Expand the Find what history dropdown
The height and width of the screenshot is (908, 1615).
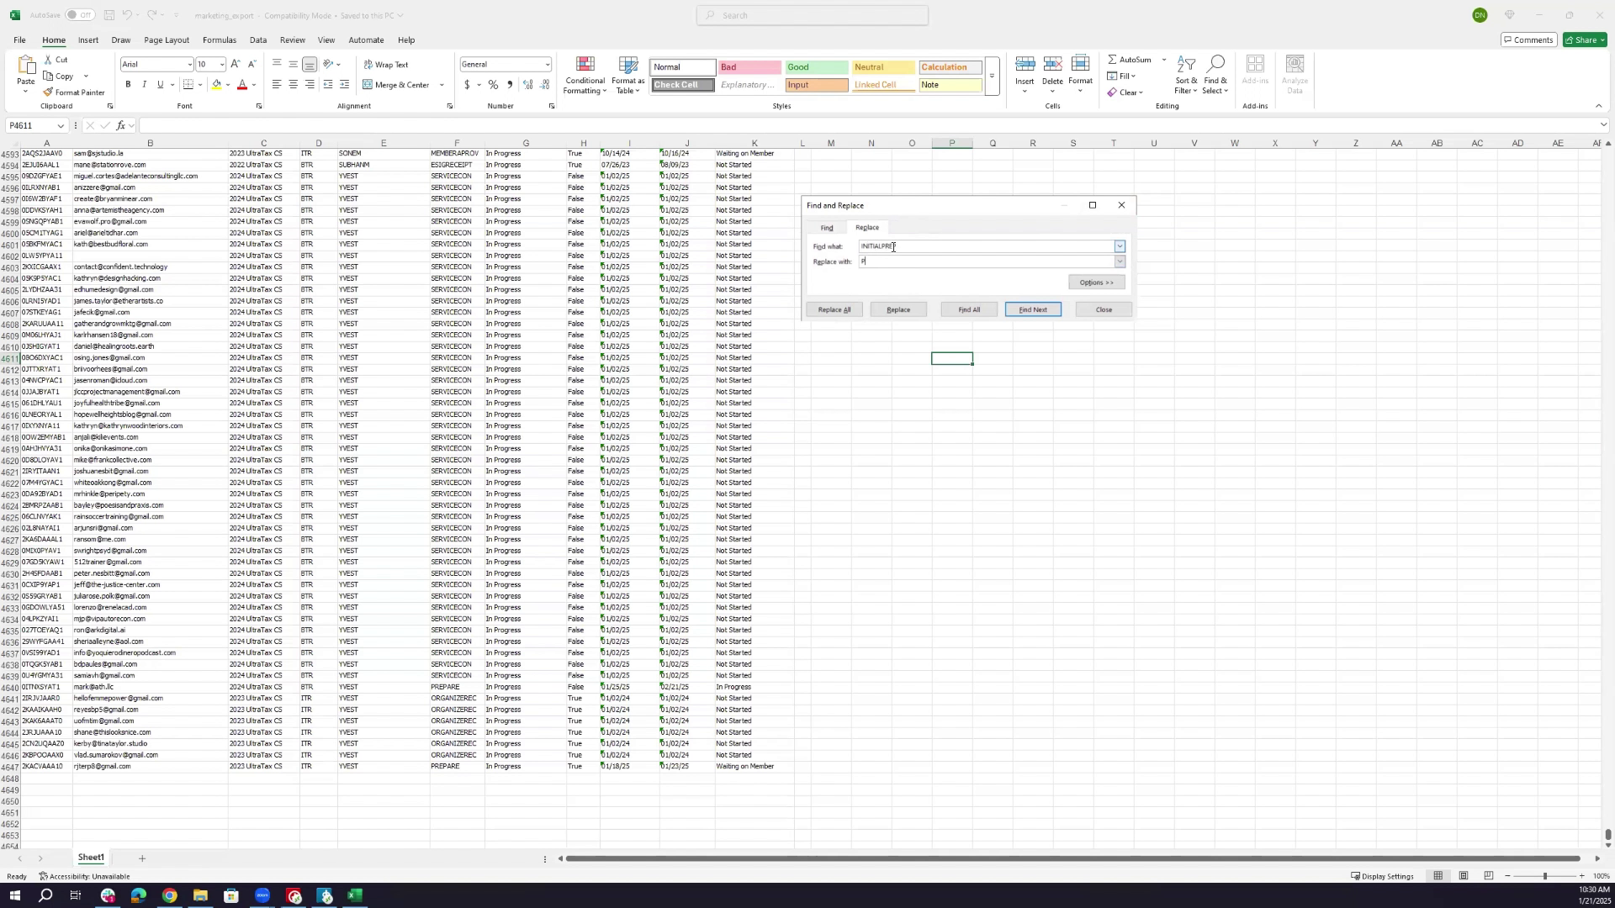[1120, 246]
